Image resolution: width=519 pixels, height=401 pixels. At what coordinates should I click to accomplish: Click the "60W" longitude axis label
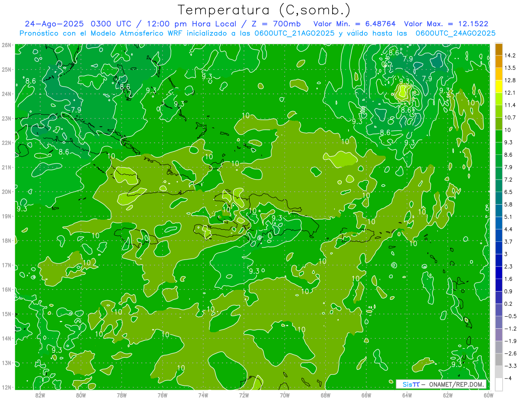(488, 395)
